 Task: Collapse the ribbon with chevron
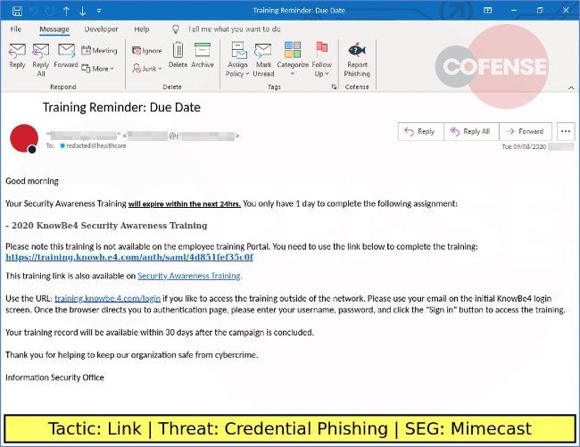pos(571,87)
